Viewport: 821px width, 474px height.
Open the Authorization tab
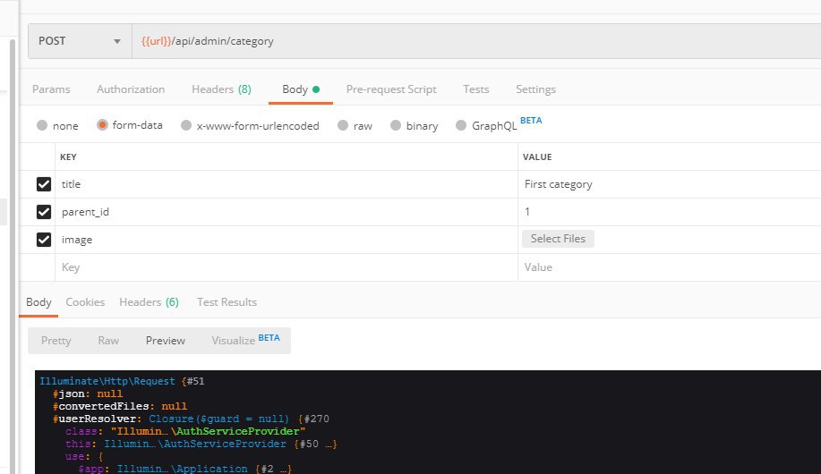[x=131, y=89]
